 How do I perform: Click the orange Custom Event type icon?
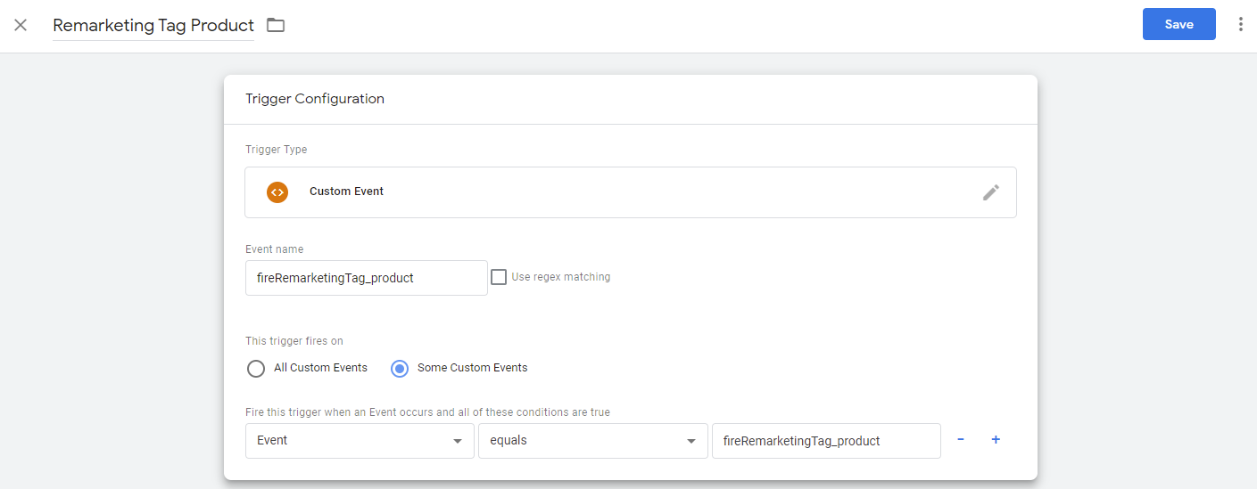277,192
